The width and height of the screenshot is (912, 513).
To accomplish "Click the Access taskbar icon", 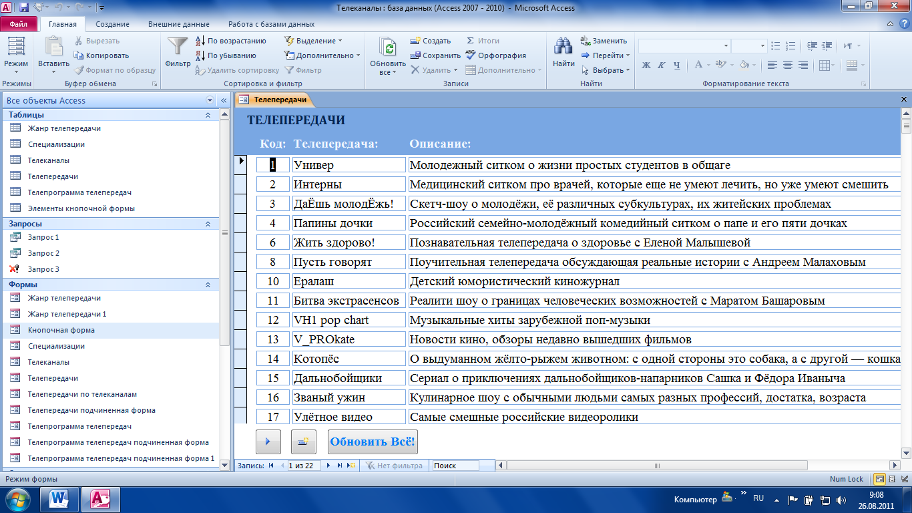I will [100, 499].
